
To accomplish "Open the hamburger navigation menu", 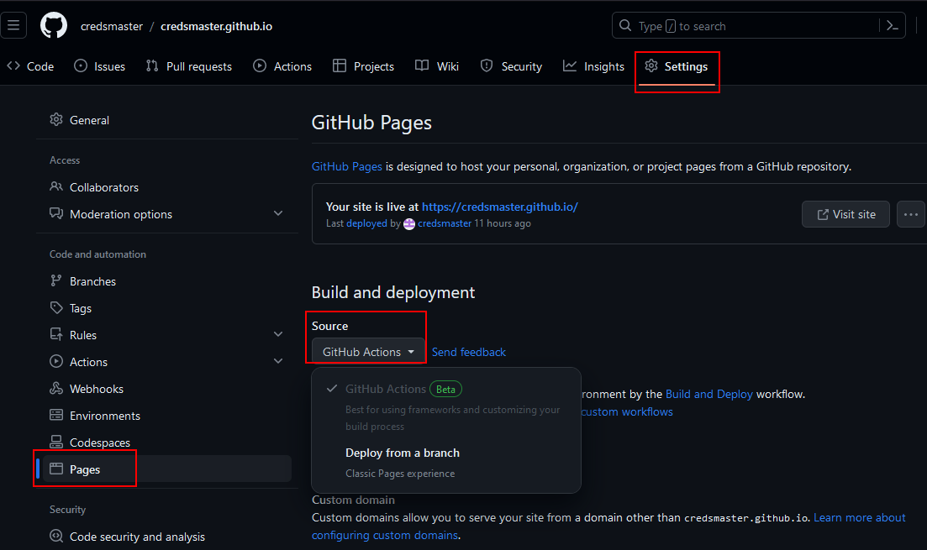I will point(13,25).
